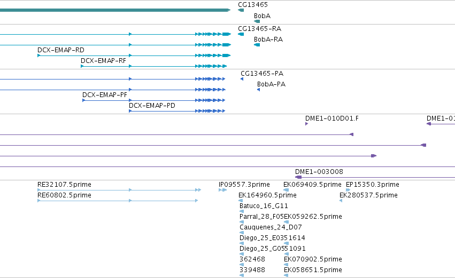Select the arrow glyph beneath 339488
This screenshot has width=455, height=278.
pos(242,275)
